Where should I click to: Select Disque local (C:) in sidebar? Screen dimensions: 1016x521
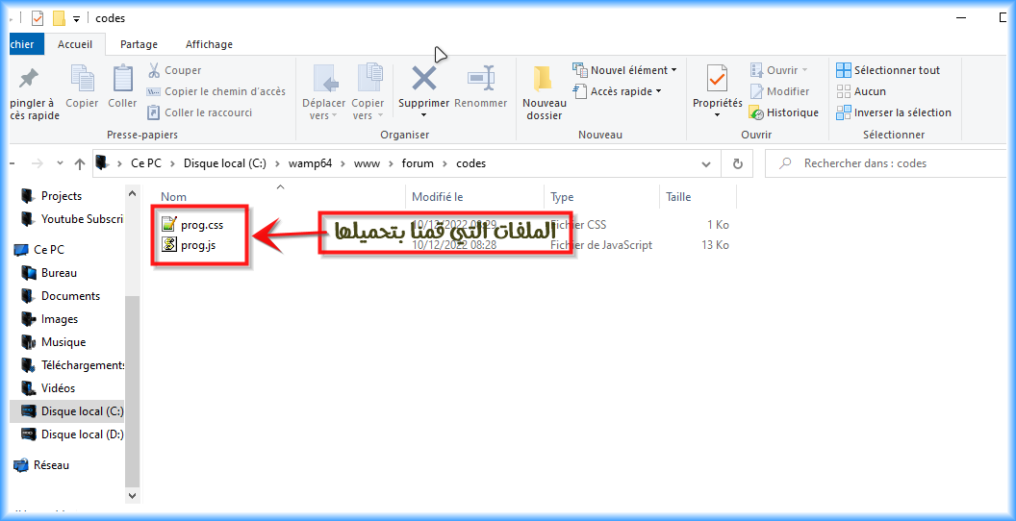(x=66, y=411)
